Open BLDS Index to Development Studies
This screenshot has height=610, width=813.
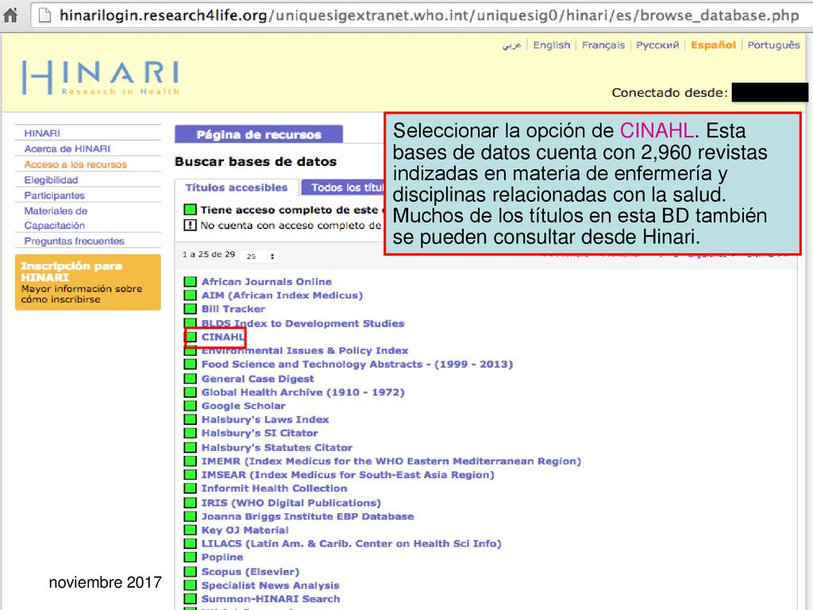click(x=302, y=324)
